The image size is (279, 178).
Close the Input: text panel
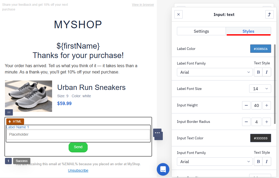coord(178,14)
